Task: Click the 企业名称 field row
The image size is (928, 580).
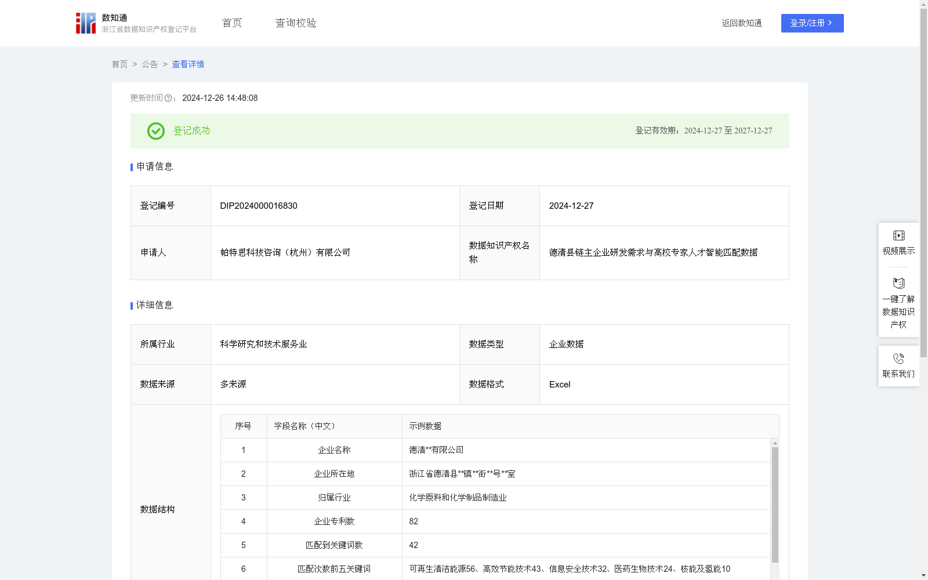Action: [495, 450]
